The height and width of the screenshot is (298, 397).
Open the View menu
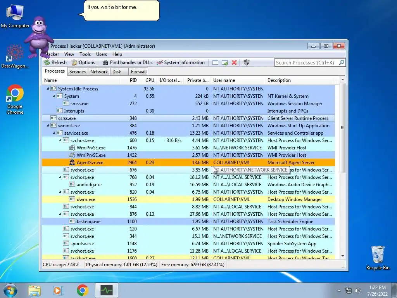pos(69,54)
